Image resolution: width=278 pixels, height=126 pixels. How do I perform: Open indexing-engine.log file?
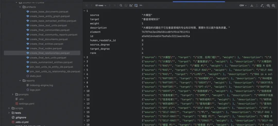[41, 85]
